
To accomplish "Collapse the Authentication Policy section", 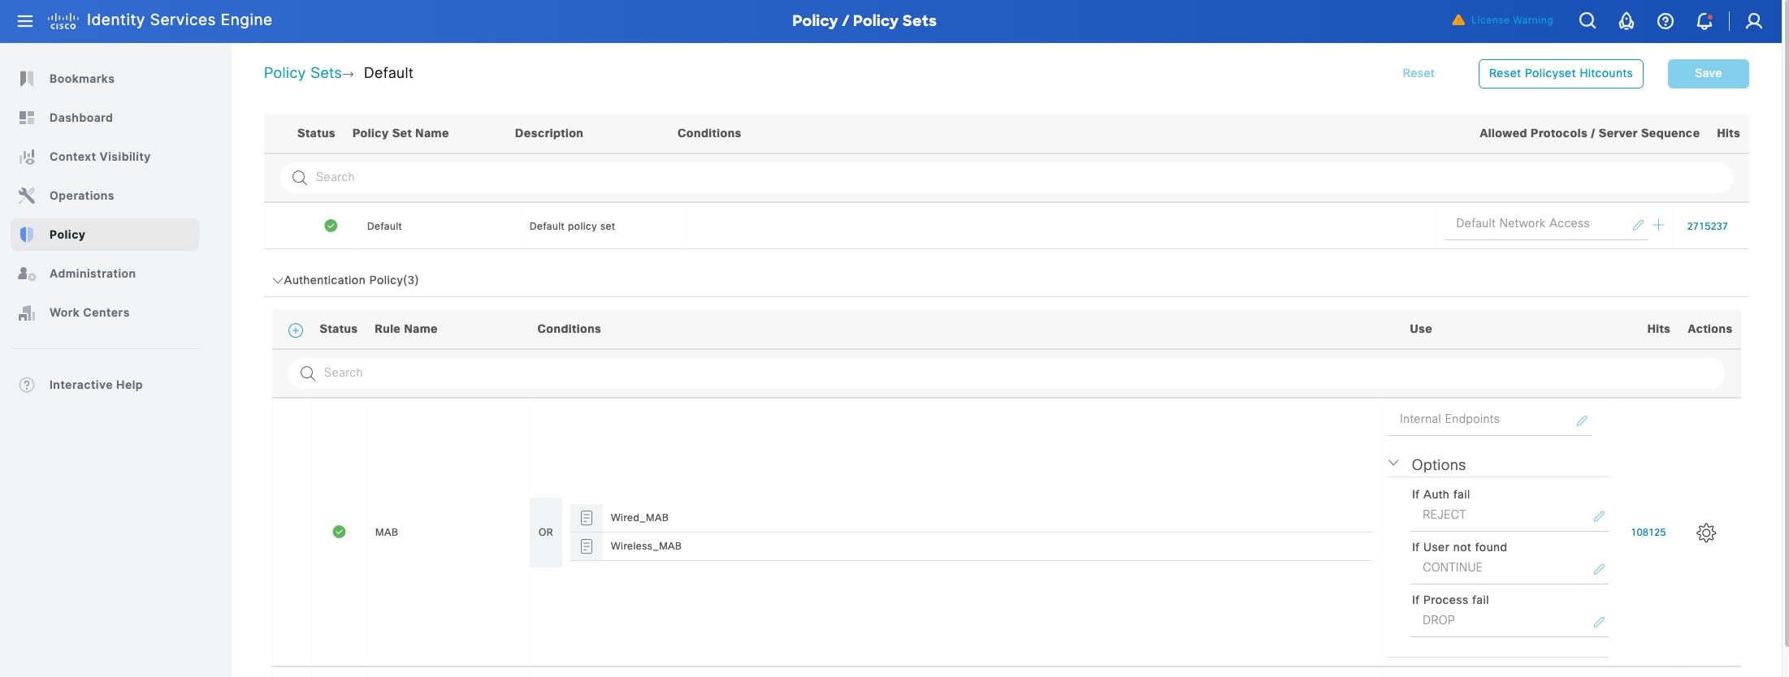I will (x=278, y=281).
